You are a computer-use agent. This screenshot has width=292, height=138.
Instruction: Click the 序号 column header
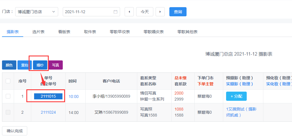coord(22,81)
